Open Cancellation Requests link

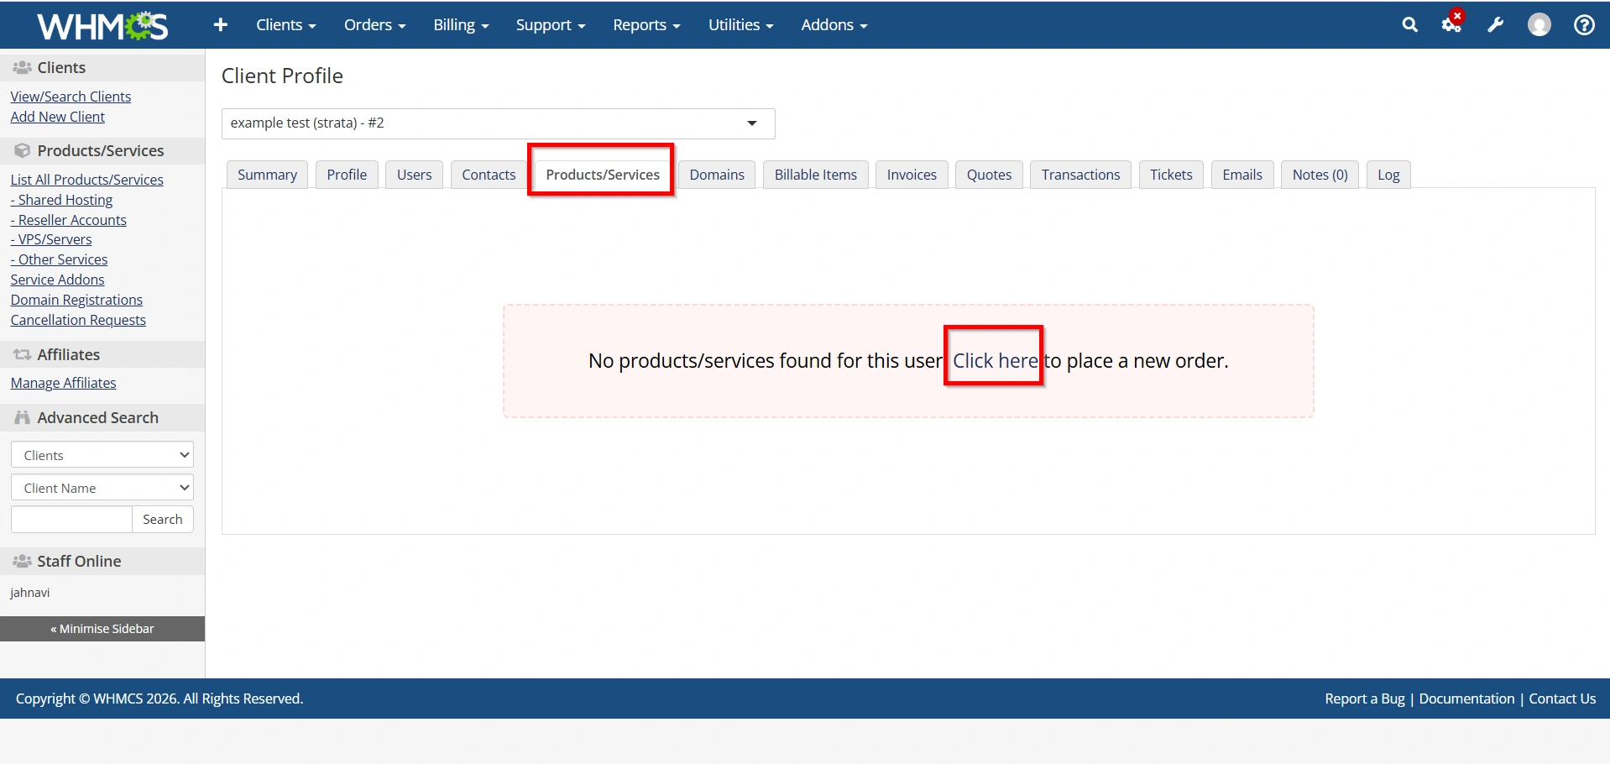(x=78, y=320)
